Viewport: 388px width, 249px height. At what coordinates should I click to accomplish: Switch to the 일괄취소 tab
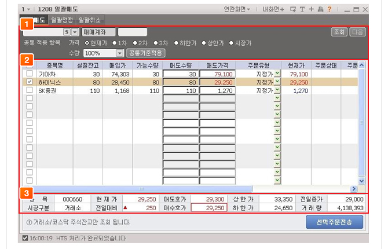[90, 20]
